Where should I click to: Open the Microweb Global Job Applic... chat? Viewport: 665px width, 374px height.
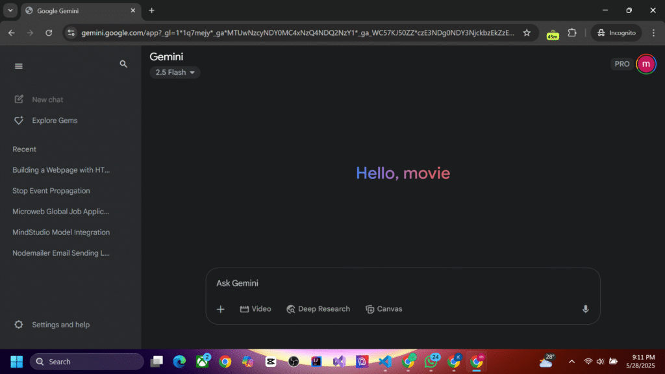pyautogui.click(x=60, y=212)
